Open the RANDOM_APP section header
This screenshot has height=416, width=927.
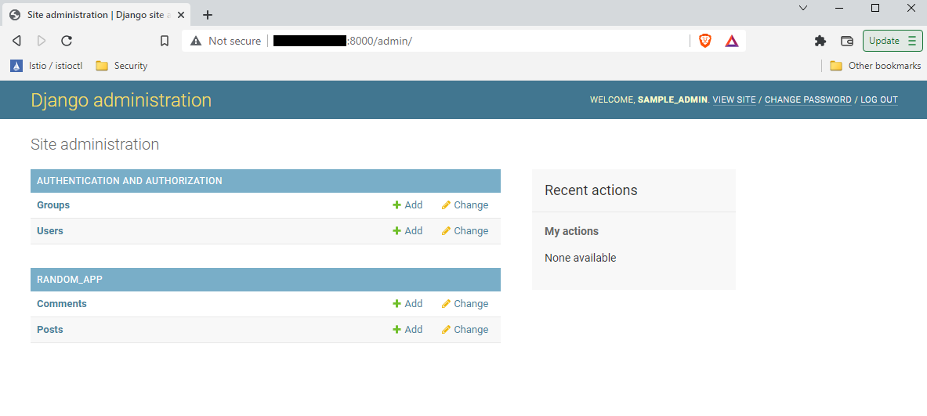pos(70,280)
